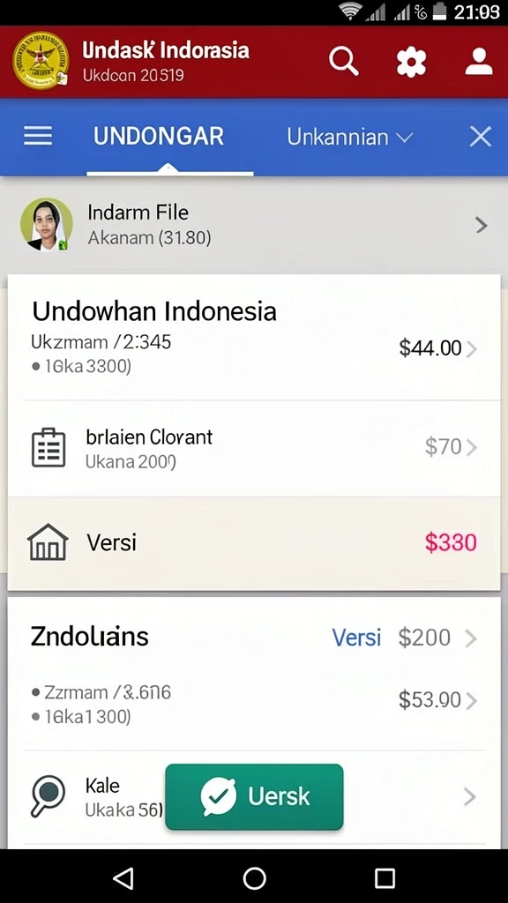Tap the magnifier icon beside Kale
The height and width of the screenshot is (903, 508).
coord(47,796)
